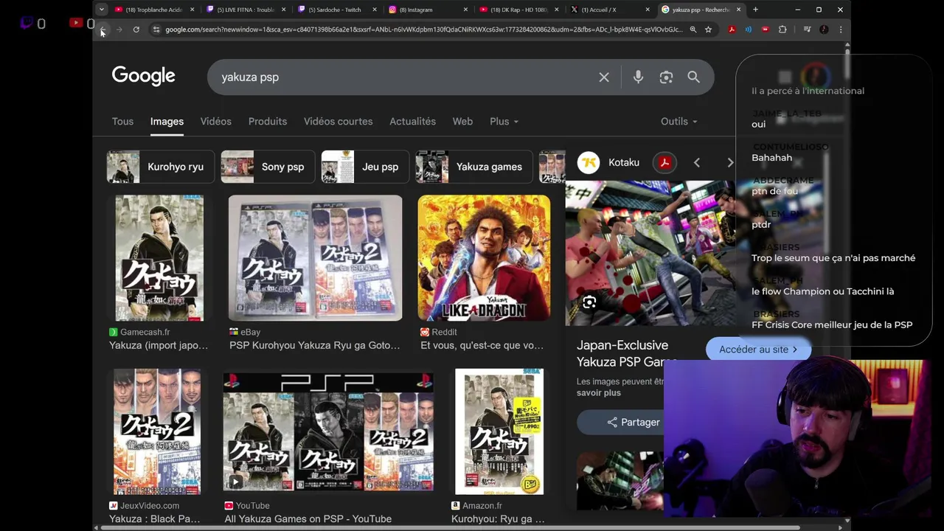Click the YouTube icon in overlay corner
Viewport: 944px width, 531px height.
click(75, 23)
